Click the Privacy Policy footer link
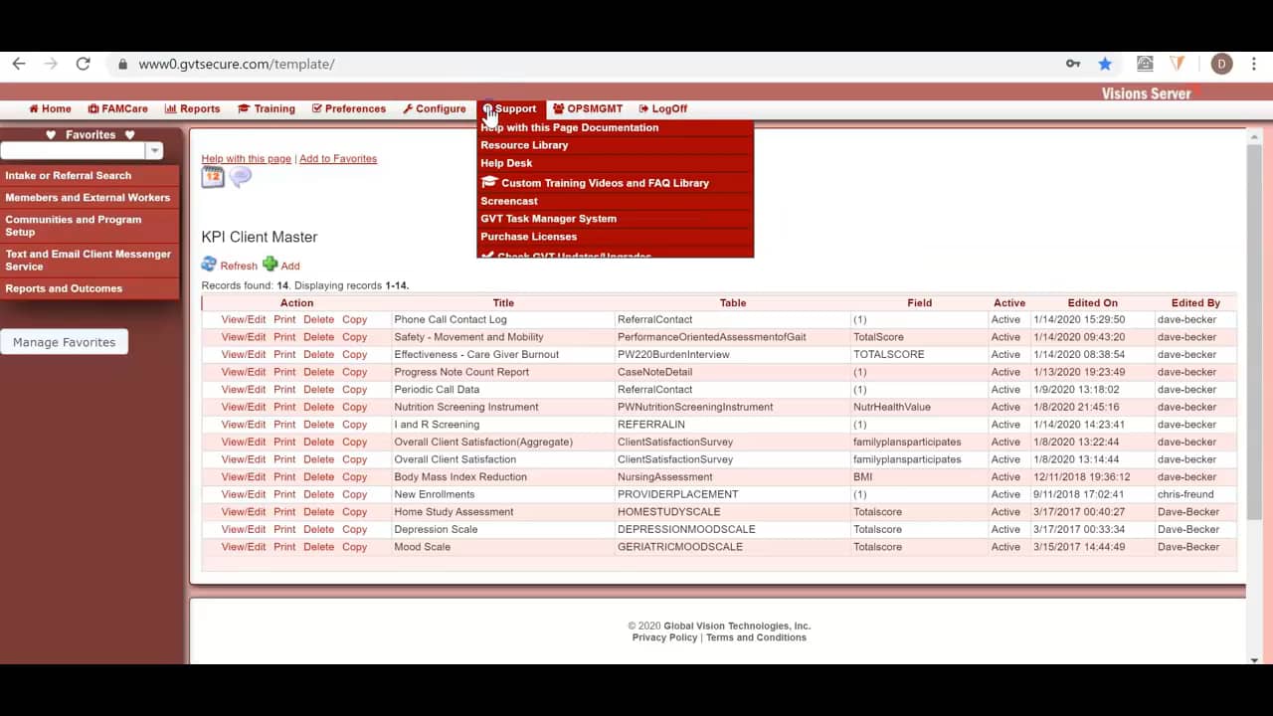This screenshot has width=1273, height=716. point(664,637)
